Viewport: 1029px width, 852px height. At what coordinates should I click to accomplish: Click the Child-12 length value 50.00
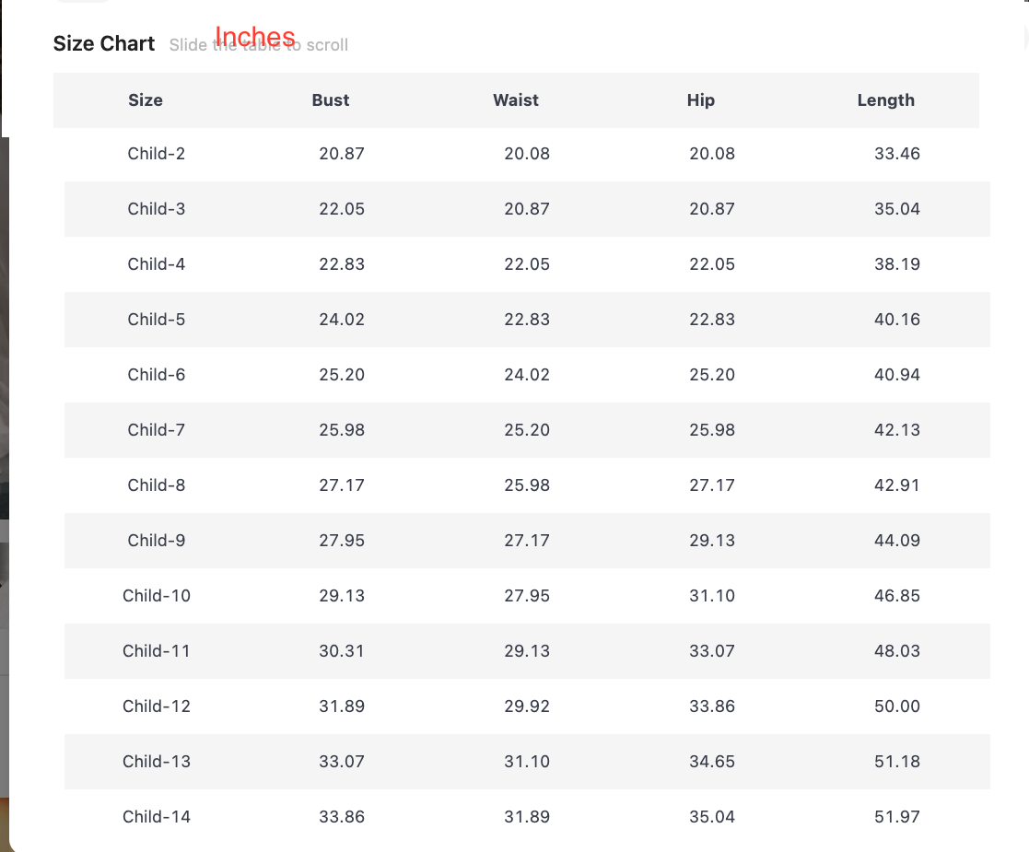pos(897,706)
